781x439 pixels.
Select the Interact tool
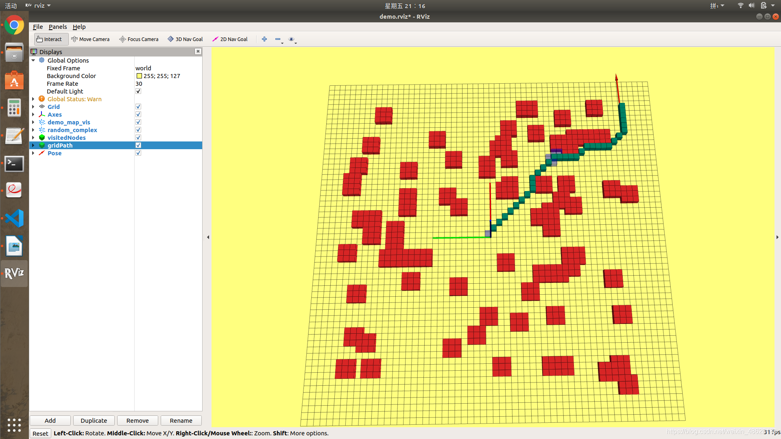(x=49, y=39)
